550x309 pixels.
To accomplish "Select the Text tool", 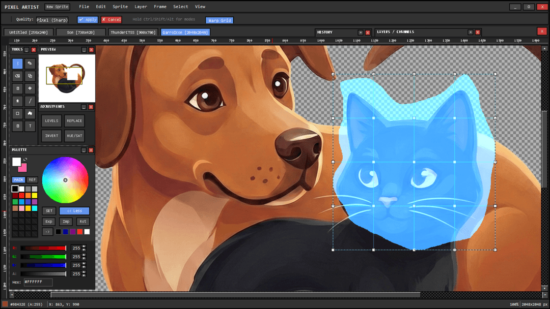I will [30, 126].
